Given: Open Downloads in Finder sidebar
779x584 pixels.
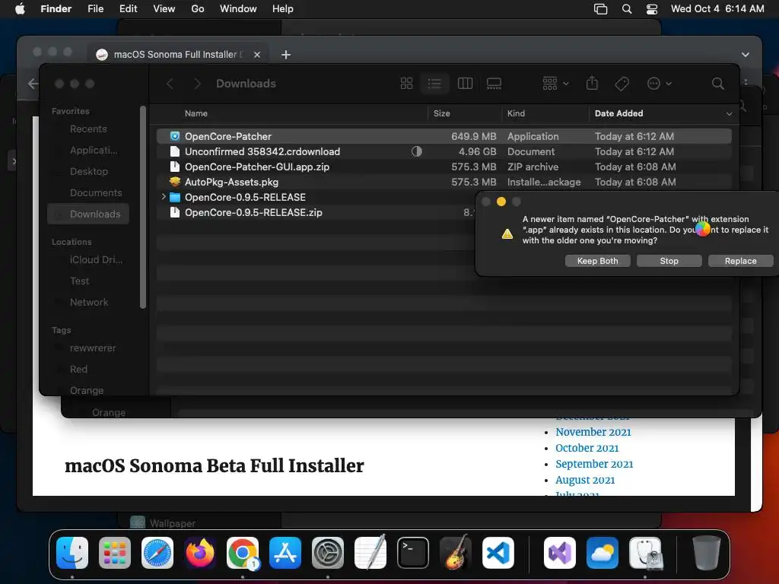Looking at the screenshot, I should click(x=88, y=214).
